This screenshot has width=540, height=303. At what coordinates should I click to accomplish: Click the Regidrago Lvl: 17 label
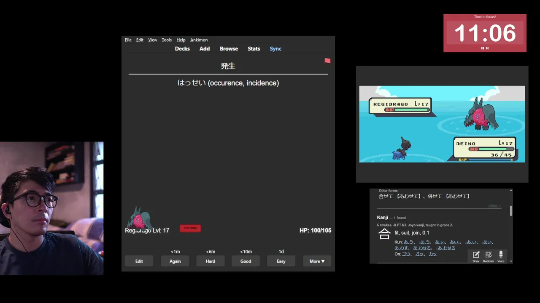click(x=147, y=230)
